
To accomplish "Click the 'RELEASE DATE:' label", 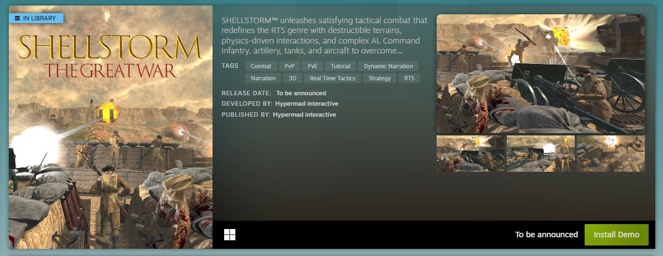I will pos(246,93).
